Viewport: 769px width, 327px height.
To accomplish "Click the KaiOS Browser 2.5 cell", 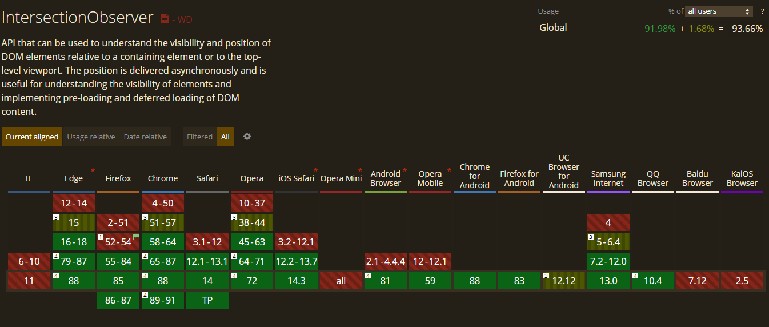I will click(x=742, y=281).
